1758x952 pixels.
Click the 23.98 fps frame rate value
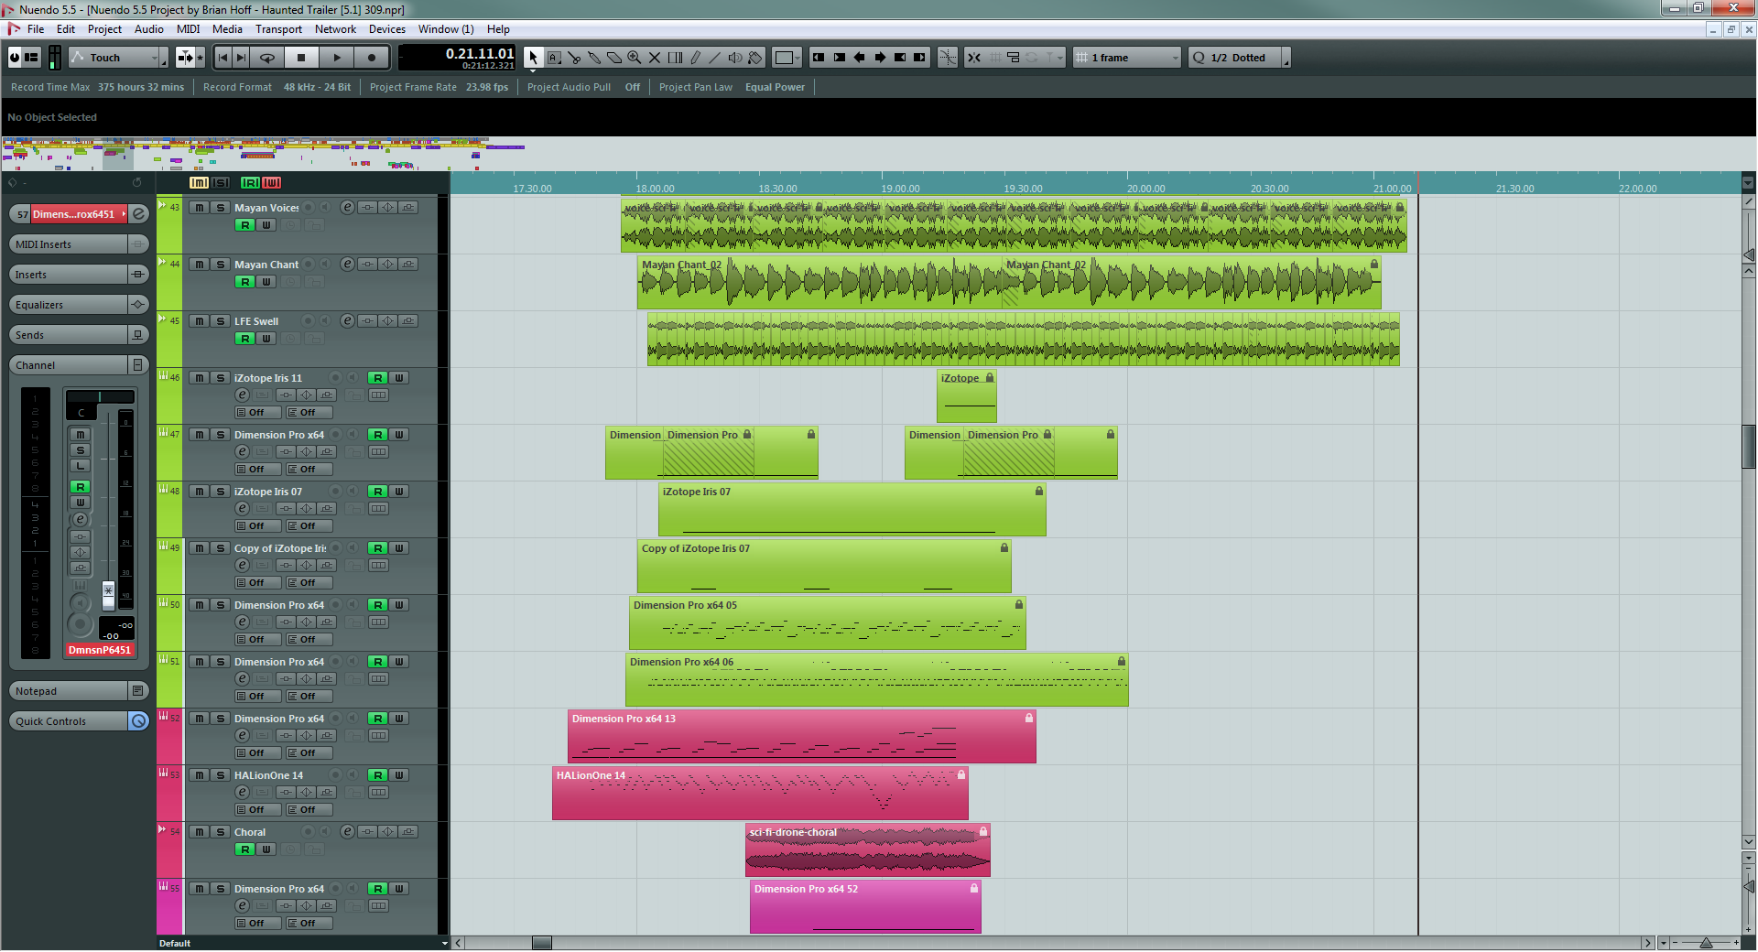tap(487, 87)
